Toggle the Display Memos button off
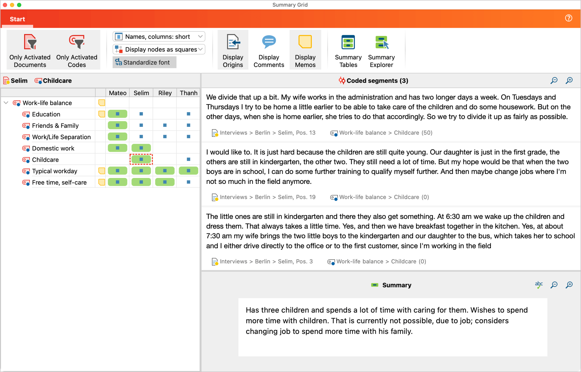This screenshot has width=581, height=372. (x=305, y=50)
